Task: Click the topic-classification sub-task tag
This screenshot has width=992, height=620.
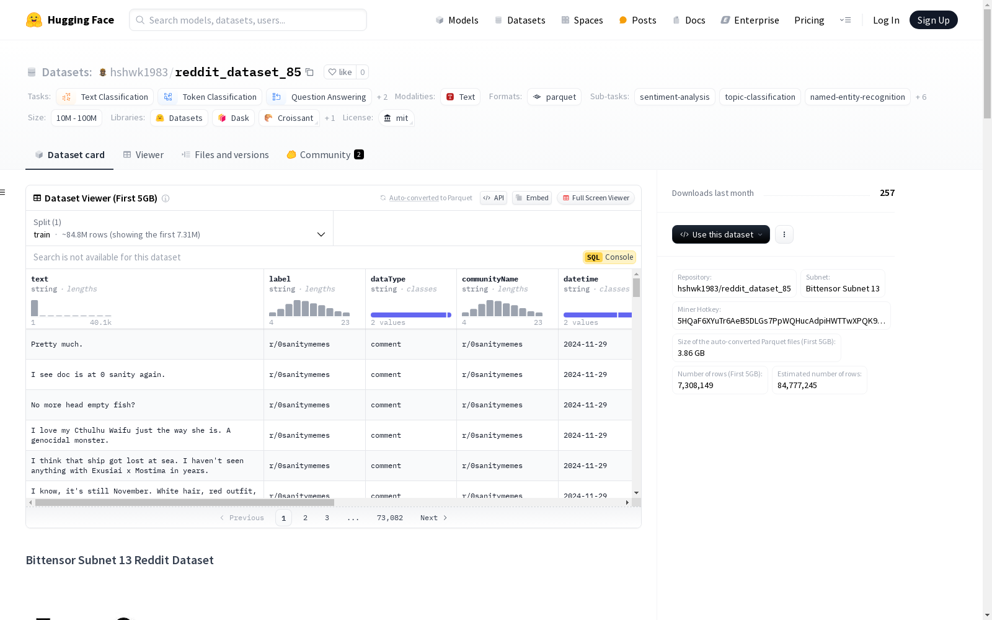Action: [x=759, y=97]
